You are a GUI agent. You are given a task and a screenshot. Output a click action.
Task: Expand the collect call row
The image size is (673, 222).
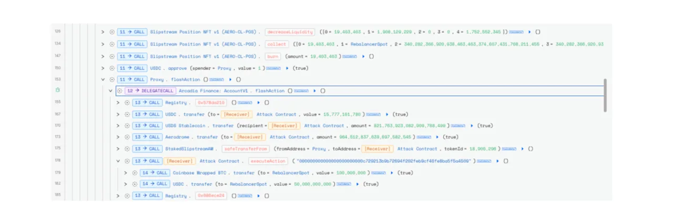(103, 44)
